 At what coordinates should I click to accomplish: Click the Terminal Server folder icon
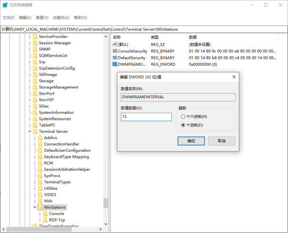[35, 132]
